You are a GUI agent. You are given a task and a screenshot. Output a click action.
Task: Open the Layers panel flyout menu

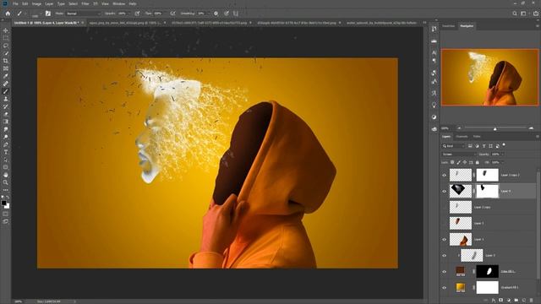pos(538,137)
